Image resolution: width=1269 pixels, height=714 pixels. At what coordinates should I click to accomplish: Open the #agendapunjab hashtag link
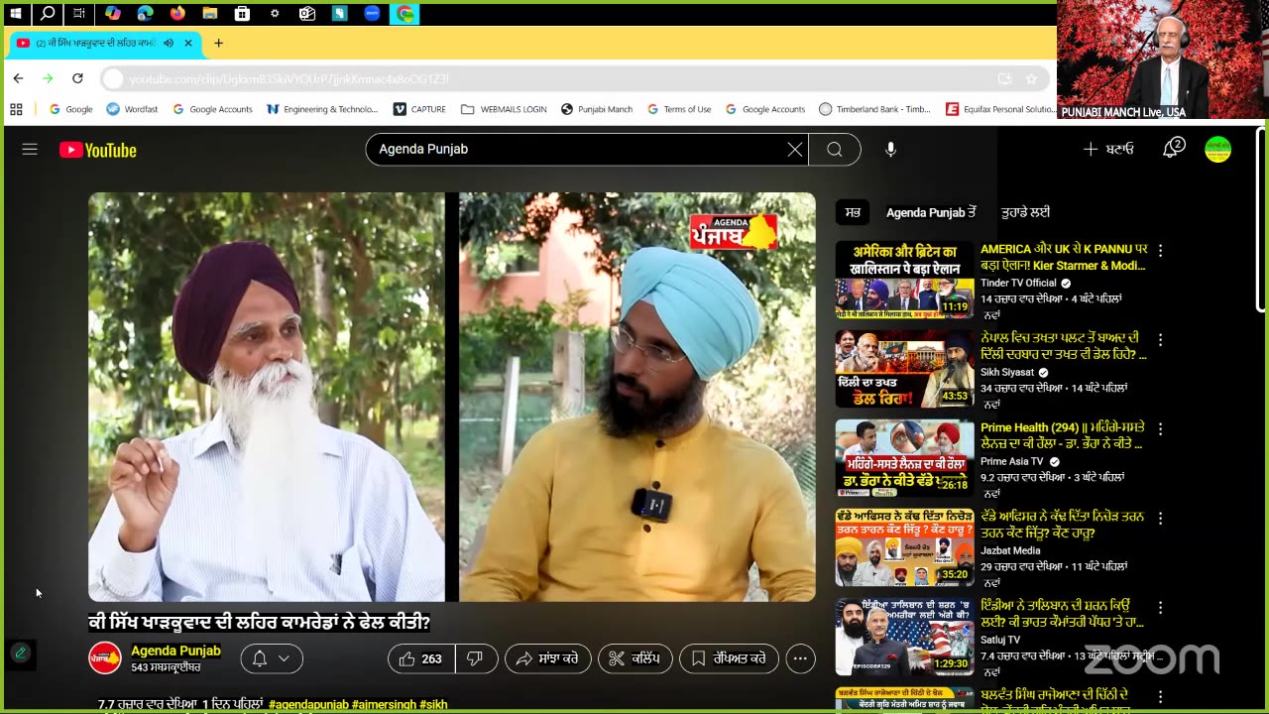(x=308, y=704)
